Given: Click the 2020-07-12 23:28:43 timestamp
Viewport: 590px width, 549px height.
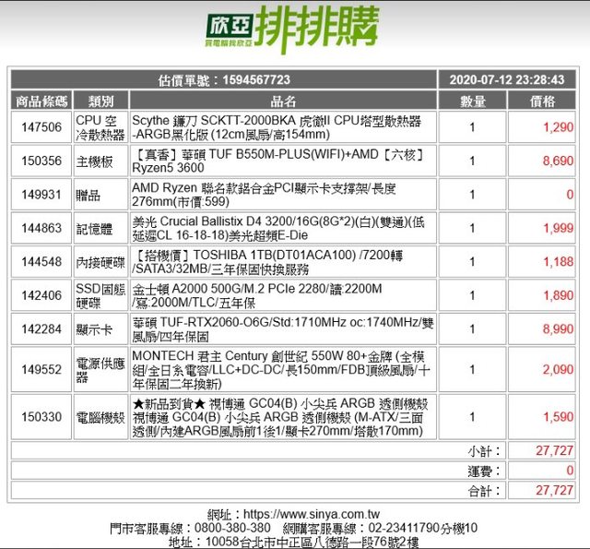Looking at the screenshot, I should (x=506, y=80).
